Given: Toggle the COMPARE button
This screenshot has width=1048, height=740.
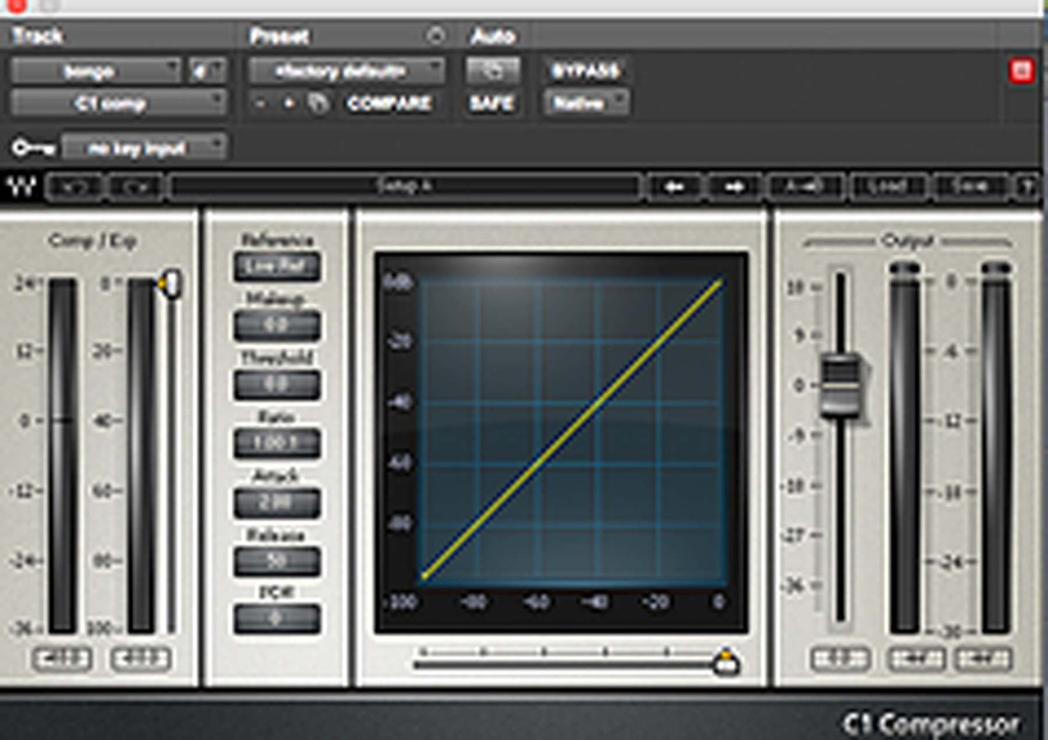Looking at the screenshot, I should [x=389, y=103].
